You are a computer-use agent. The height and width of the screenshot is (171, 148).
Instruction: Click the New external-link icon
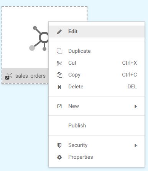[59, 106]
